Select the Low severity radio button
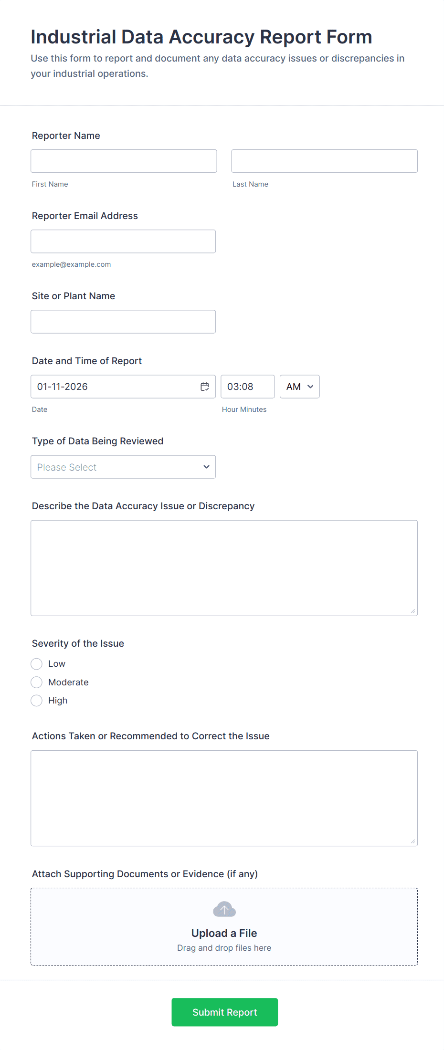 [37, 664]
